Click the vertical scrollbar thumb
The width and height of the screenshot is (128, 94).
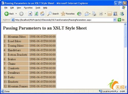point(125,37)
